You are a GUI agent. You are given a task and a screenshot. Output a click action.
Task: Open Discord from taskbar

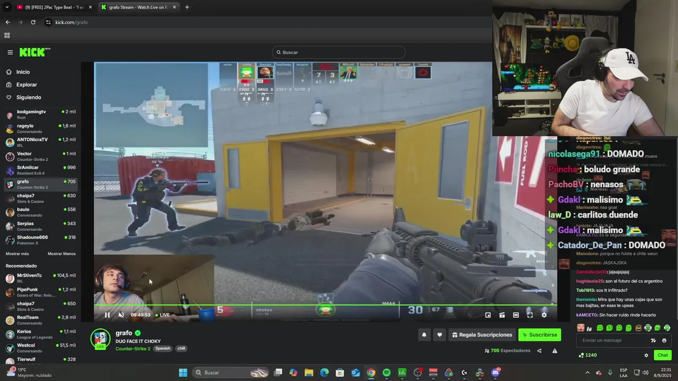[x=495, y=373]
